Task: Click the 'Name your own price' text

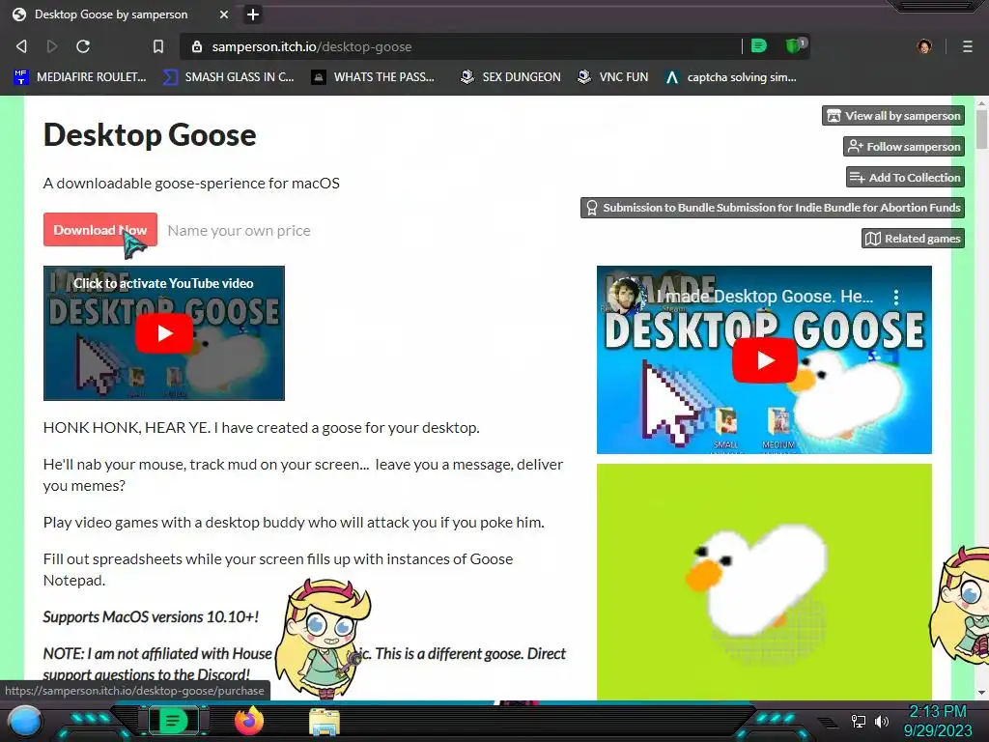Action: [x=240, y=230]
